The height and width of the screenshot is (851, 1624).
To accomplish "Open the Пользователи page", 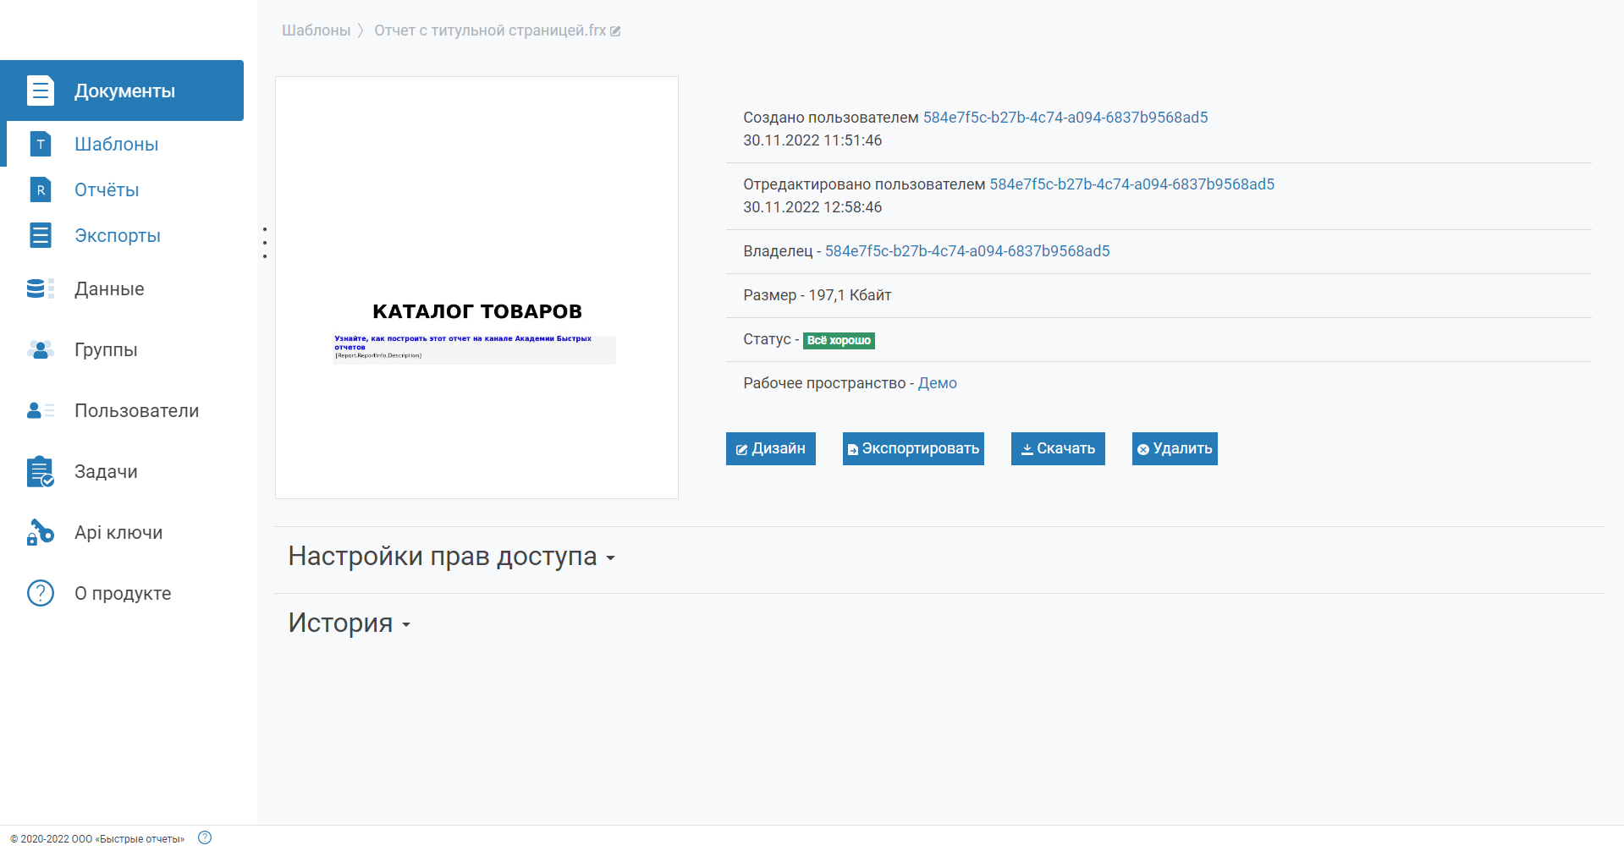I will point(137,410).
